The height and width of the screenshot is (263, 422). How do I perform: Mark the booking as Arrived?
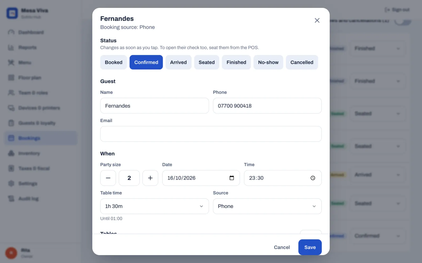[178, 62]
